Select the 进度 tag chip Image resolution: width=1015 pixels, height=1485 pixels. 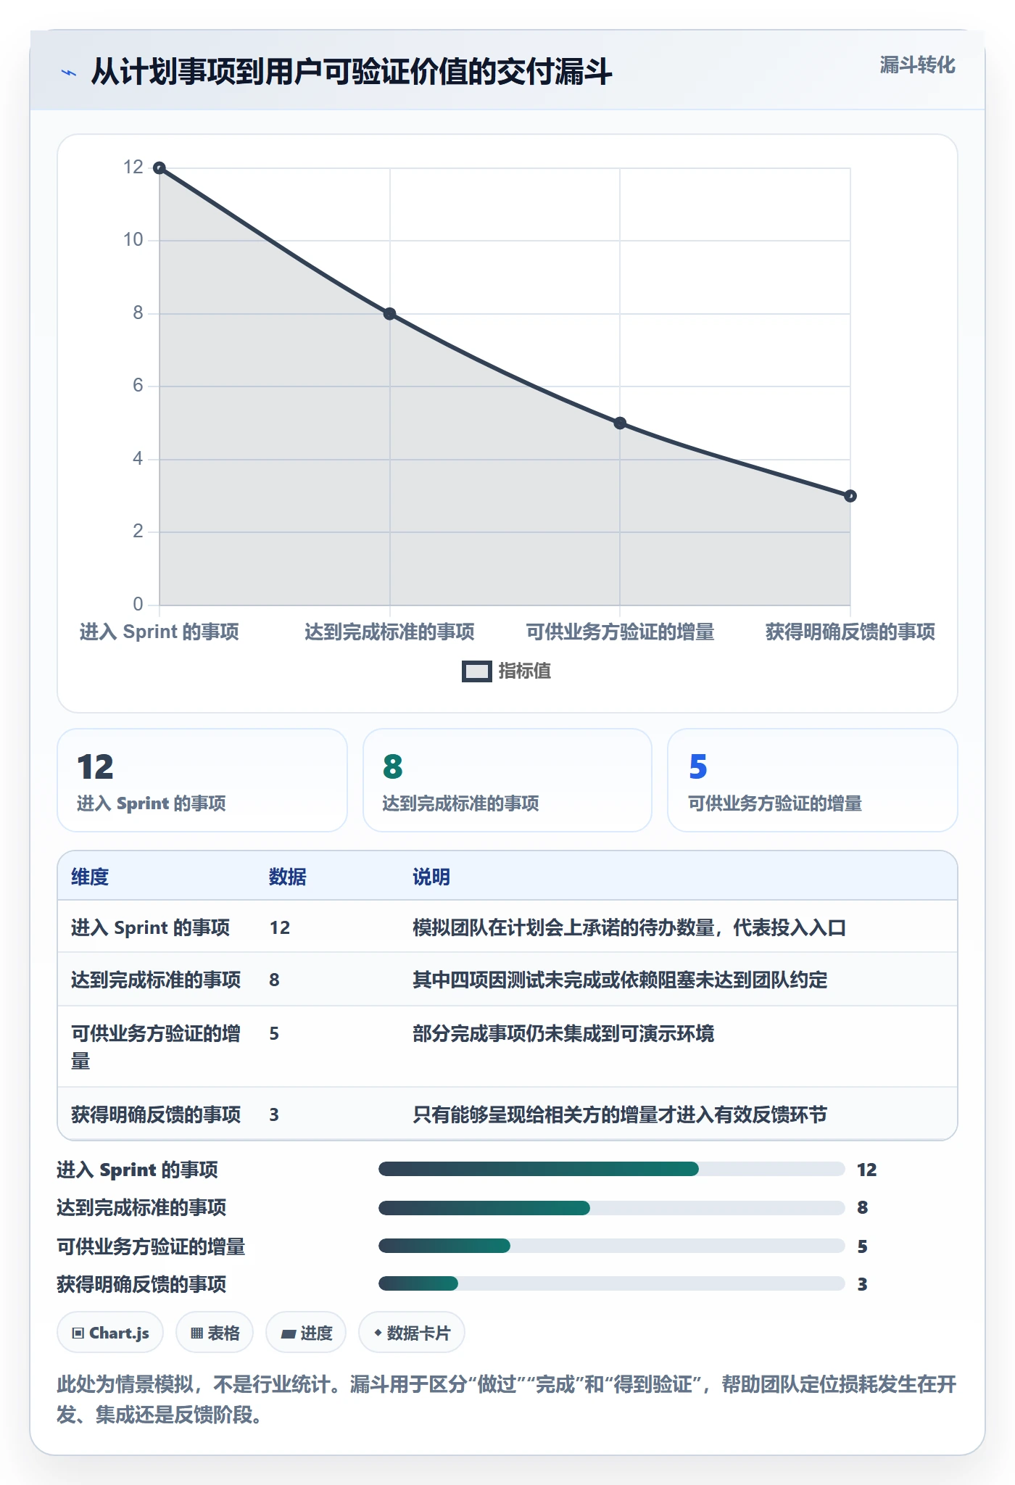pyautogui.click(x=306, y=1333)
